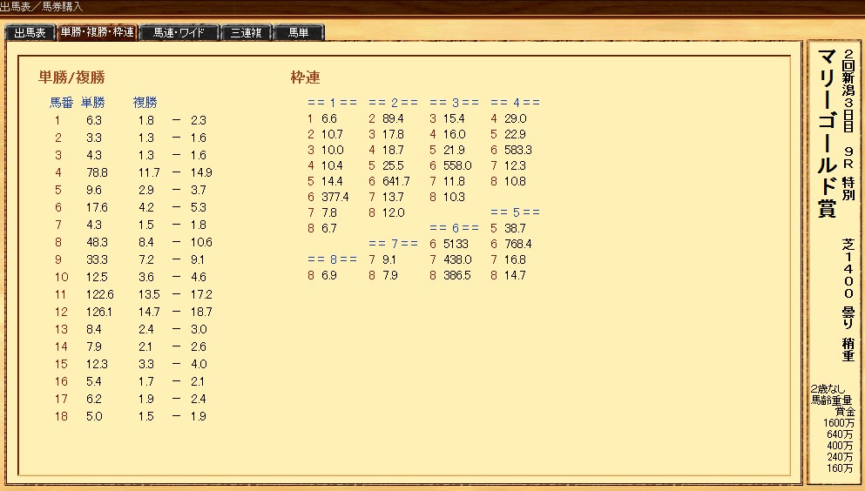Click the 2回新潟3日目 race day label
This screenshot has width=865, height=491.
[848, 90]
